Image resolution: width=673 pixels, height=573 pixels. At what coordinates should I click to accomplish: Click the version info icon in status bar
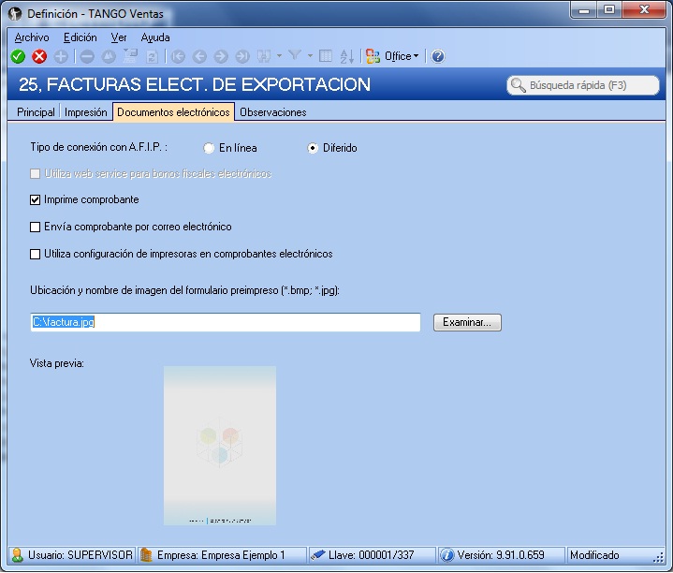(x=447, y=555)
